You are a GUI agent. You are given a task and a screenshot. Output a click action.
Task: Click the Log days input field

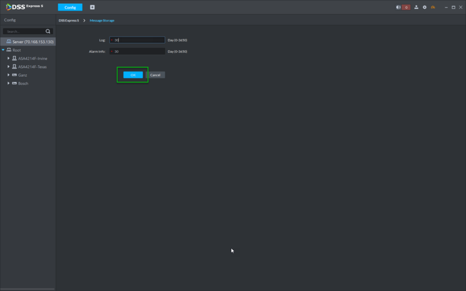[x=137, y=40]
